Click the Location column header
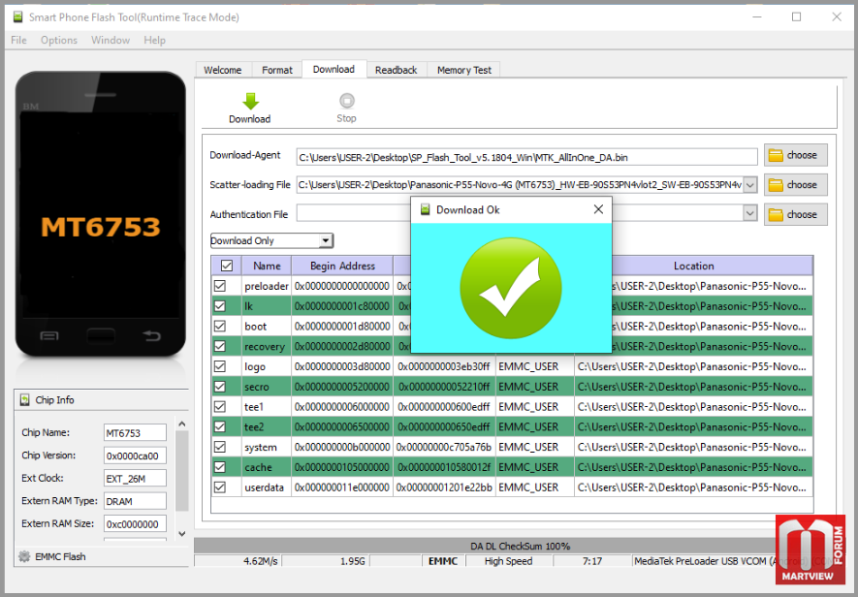This screenshot has height=597, width=858. pyautogui.click(x=694, y=266)
